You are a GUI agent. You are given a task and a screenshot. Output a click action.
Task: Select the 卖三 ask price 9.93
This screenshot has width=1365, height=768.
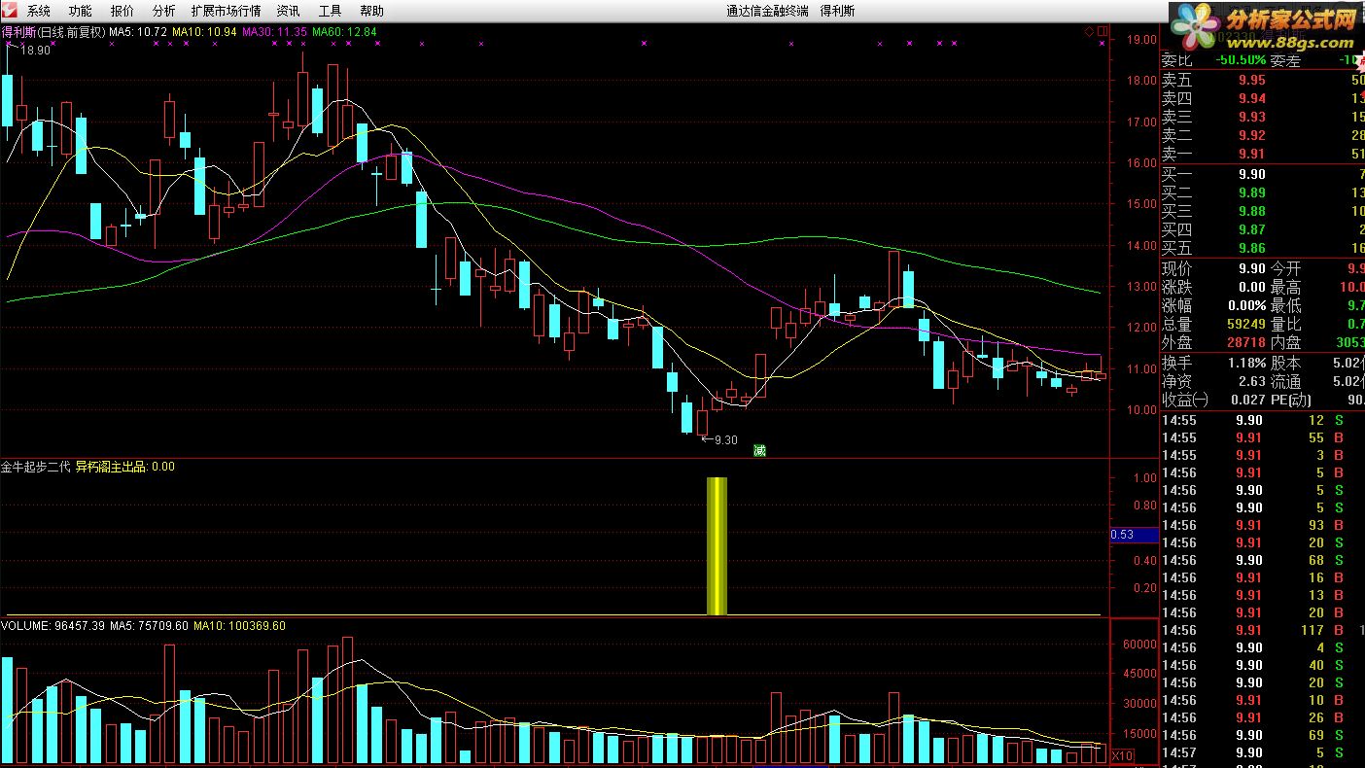click(1252, 117)
